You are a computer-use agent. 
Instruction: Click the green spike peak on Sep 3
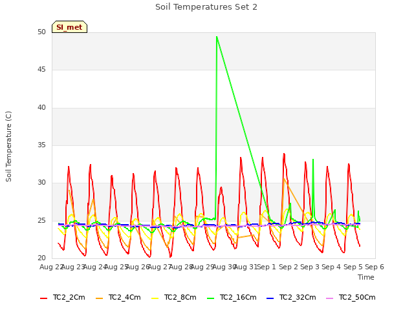tap(313, 160)
